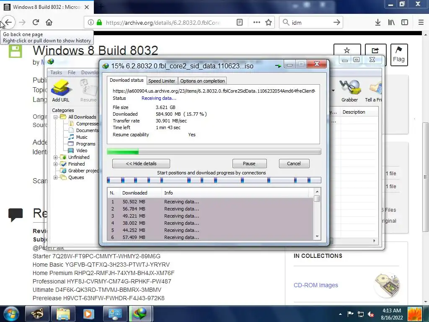Screen dimensions: 429x322
Task: Flag this archive.org item
Action: point(399,55)
